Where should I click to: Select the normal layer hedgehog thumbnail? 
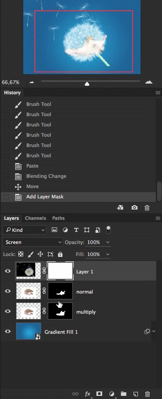[29, 291]
